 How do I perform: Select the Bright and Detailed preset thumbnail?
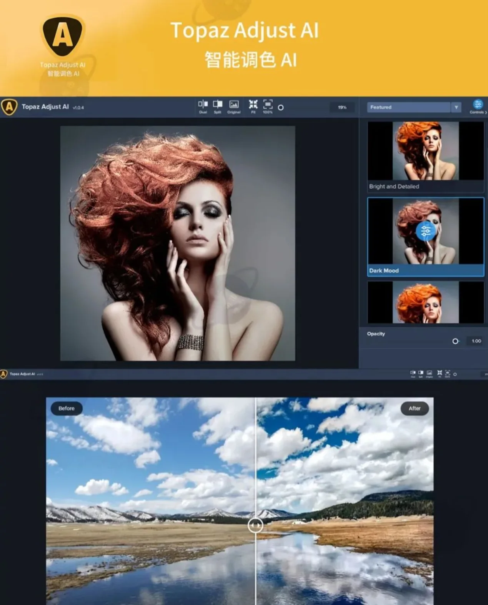[x=426, y=151]
